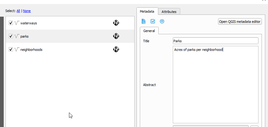This screenshot has width=268, height=127.
Task: Click the geometry type icon beside neighborhoods
Action: coord(17,49)
